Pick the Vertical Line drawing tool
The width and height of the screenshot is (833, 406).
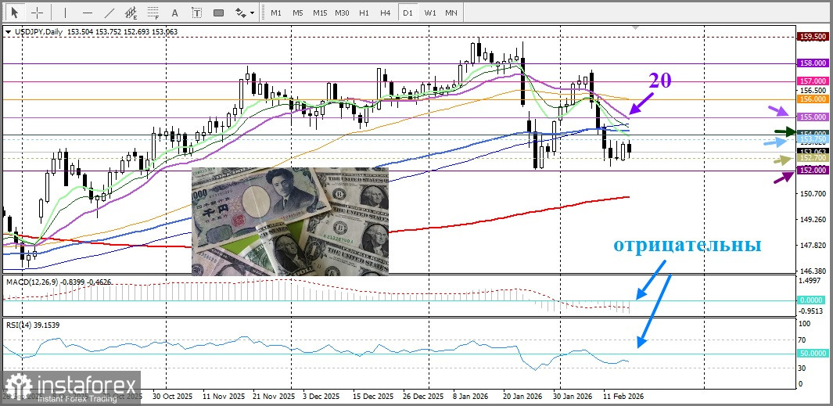66,13
